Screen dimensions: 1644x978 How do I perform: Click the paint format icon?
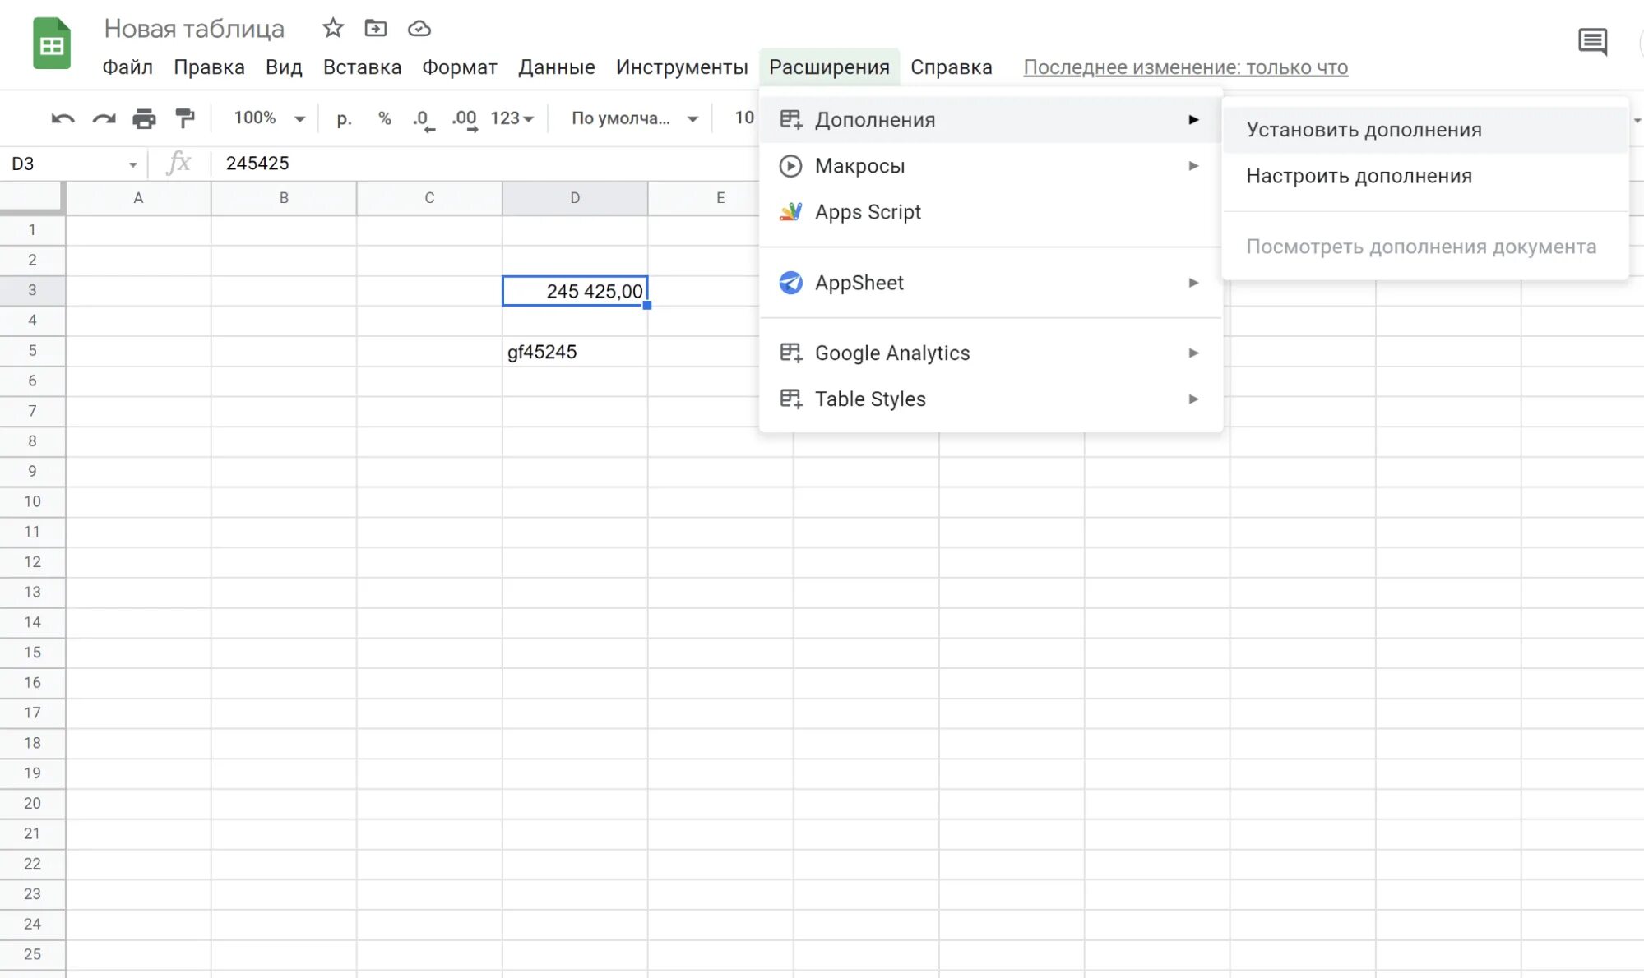(x=185, y=118)
